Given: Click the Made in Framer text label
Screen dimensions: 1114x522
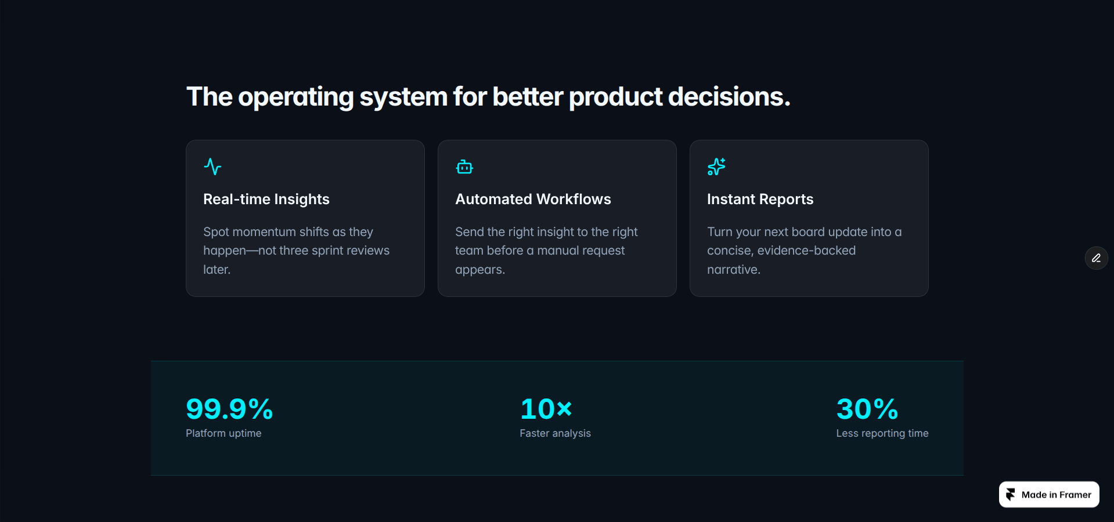Looking at the screenshot, I should 1057,495.
